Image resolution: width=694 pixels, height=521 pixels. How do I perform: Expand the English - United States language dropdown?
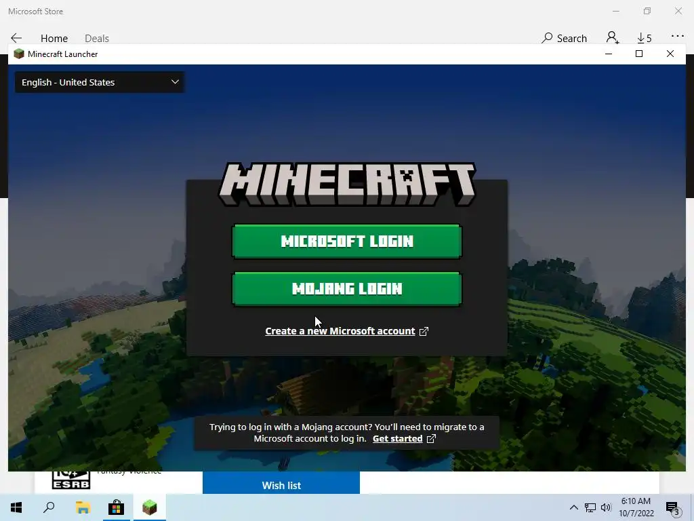(x=100, y=82)
